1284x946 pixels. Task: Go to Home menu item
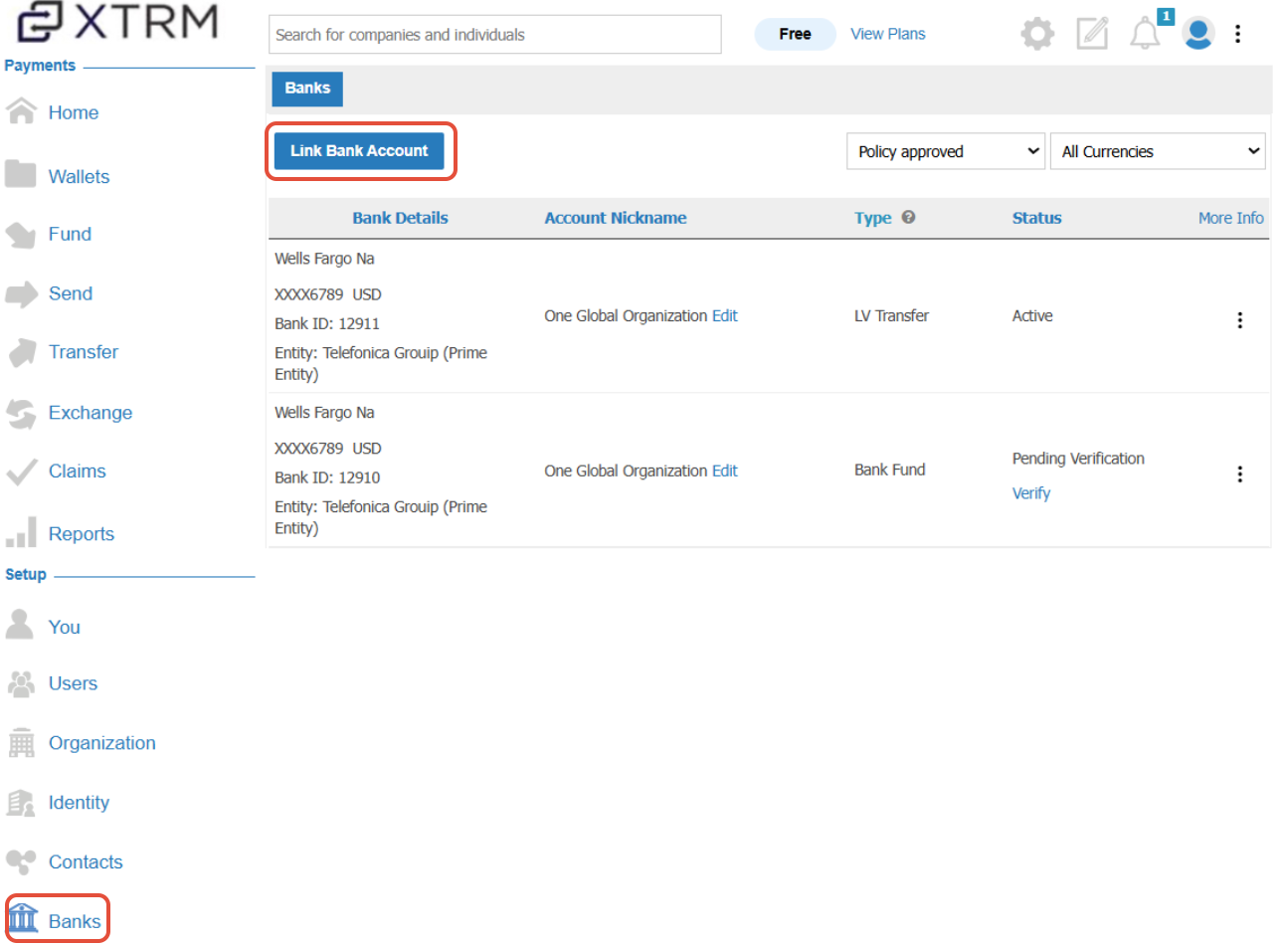74,112
